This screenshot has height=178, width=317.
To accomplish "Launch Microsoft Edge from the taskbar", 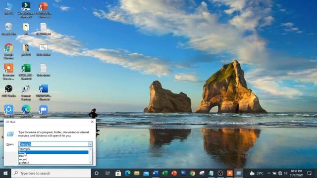I will tap(128, 173).
